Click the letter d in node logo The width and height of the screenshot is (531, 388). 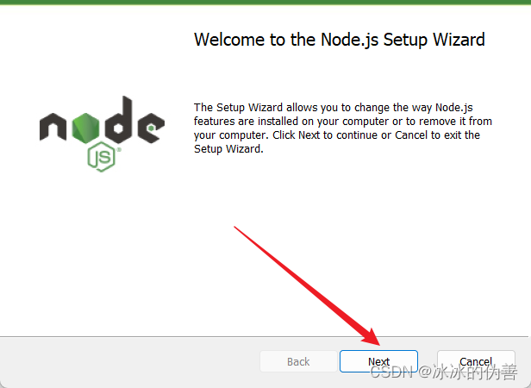click(x=118, y=120)
